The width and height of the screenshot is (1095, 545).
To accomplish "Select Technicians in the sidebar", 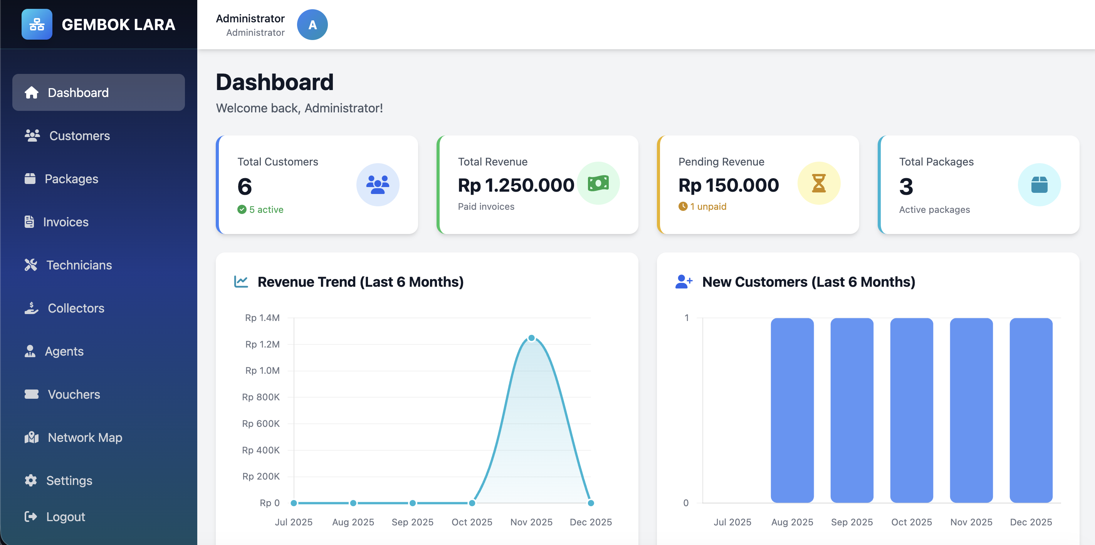I will 79,265.
